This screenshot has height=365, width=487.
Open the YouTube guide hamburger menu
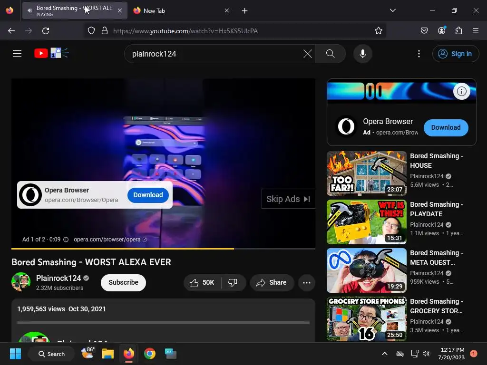click(17, 54)
